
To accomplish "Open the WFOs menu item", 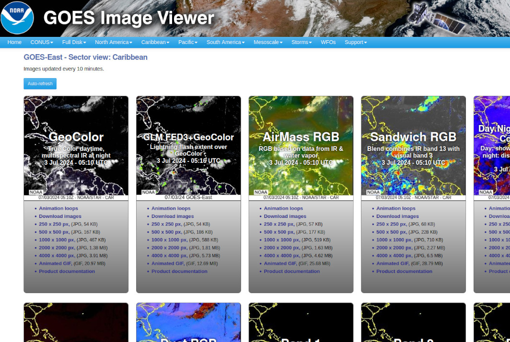I will tap(328, 42).
